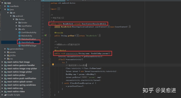Click startActivity method name in code
181x98 pixels.
[x=72, y=54]
